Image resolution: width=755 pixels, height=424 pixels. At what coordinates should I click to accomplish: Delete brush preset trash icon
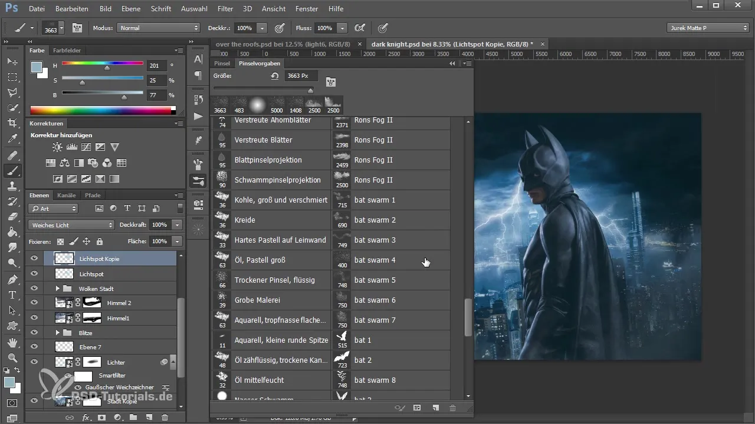tap(453, 408)
